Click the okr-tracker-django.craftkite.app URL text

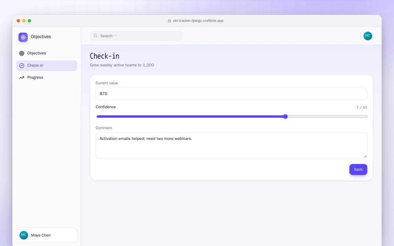[x=198, y=21]
